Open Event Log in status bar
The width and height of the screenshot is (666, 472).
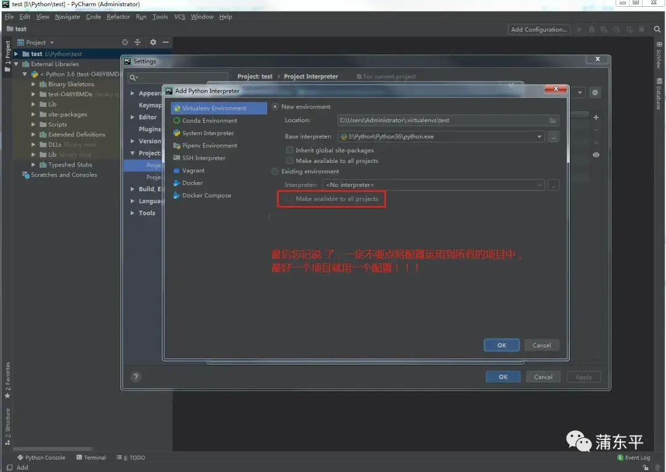point(633,458)
